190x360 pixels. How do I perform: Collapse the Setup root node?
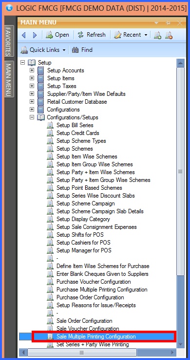tap(22, 63)
